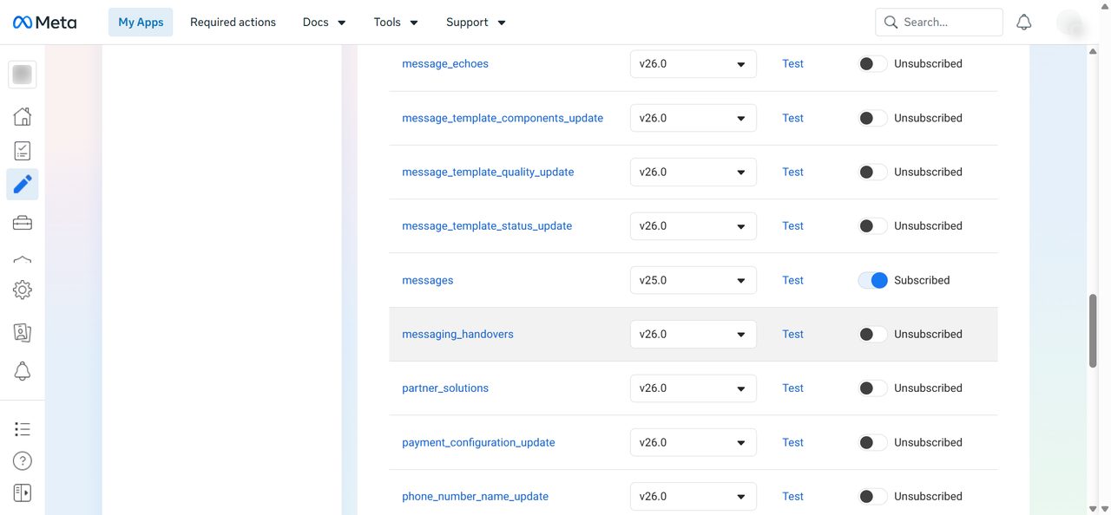Image resolution: width=1111 pixels, height=515 pixels.
Task: Click Test for message_template_status_update
Action: pyautogui.click(x=792, y=226)
